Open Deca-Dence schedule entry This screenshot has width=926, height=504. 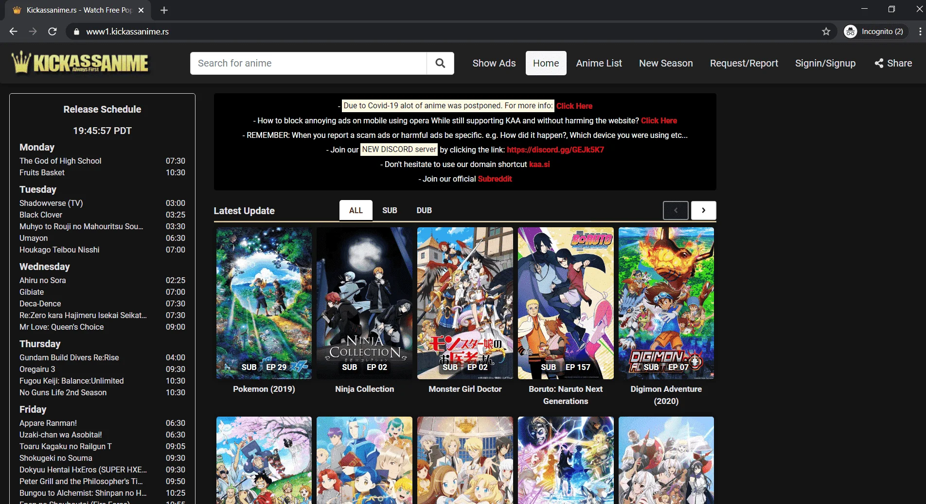(x=40, y=303)
